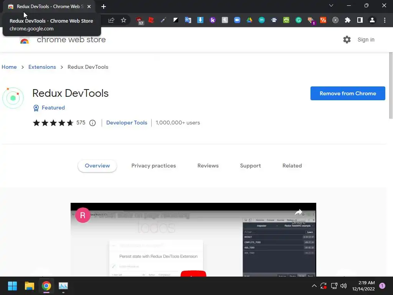Click the star rating
393x295 pixels.
click(x=53, y=123)
